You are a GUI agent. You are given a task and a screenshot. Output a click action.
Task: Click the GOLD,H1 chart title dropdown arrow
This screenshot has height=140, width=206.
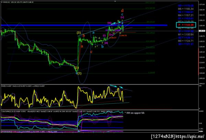tap(2, 2)
